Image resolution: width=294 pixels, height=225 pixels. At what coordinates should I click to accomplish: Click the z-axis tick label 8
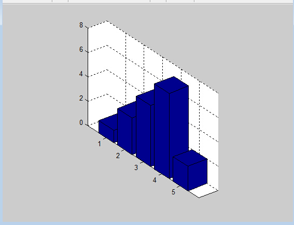click(x=81, y=25)
